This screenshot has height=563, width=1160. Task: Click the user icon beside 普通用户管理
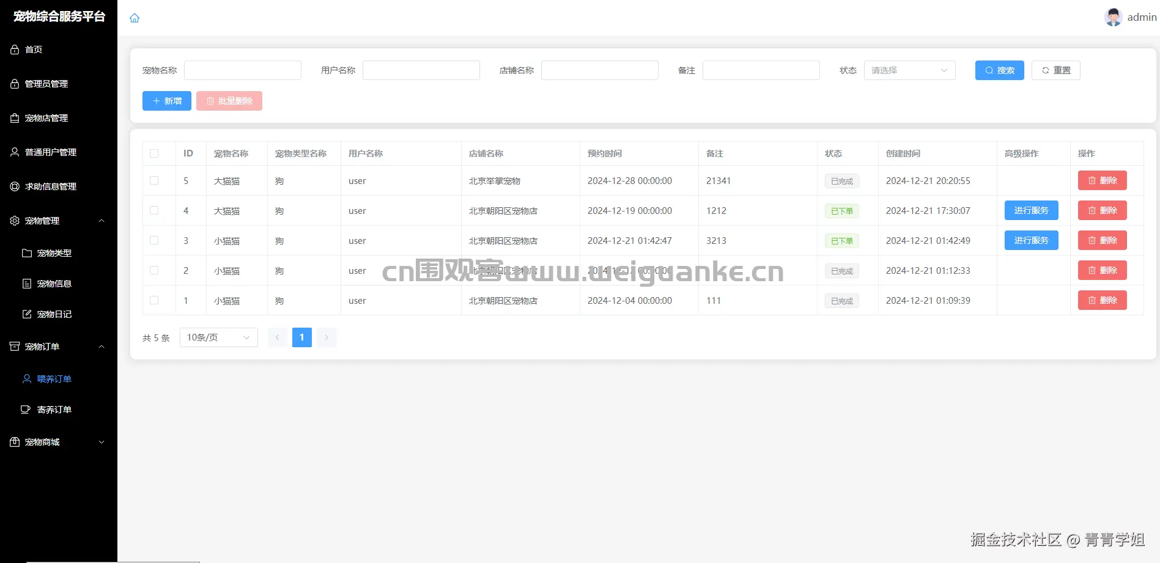tap(15, 152)
